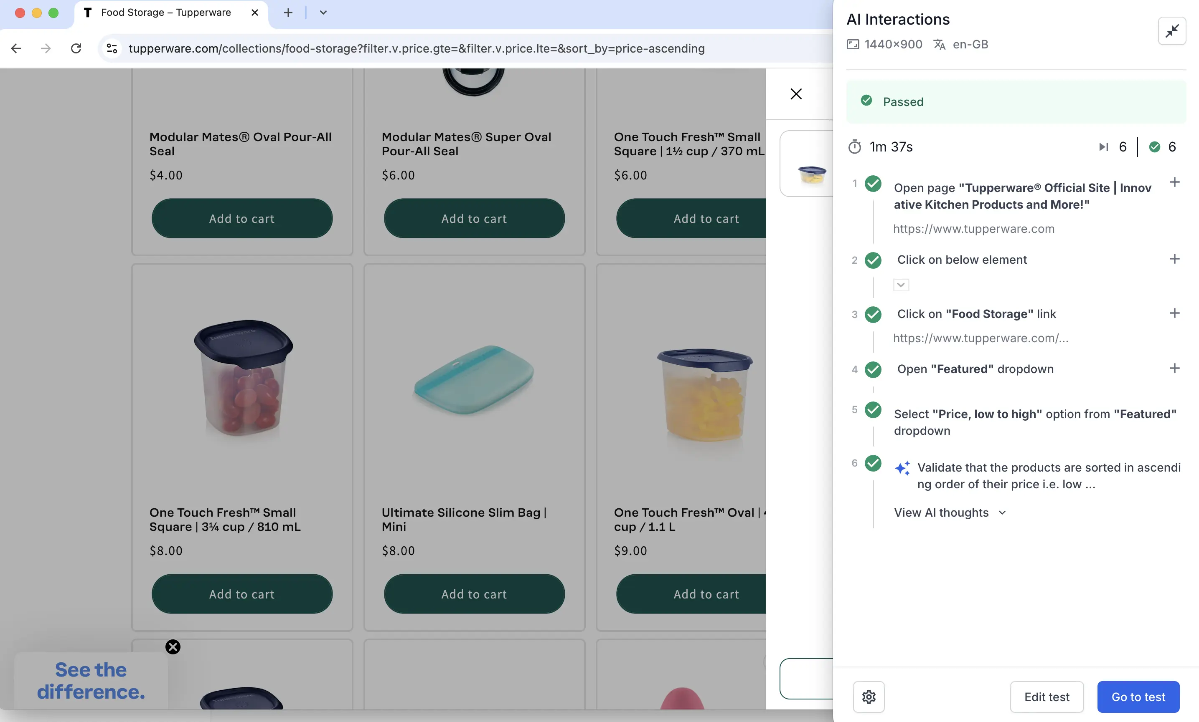Close the cart drawer with X icon

(796, 94)
